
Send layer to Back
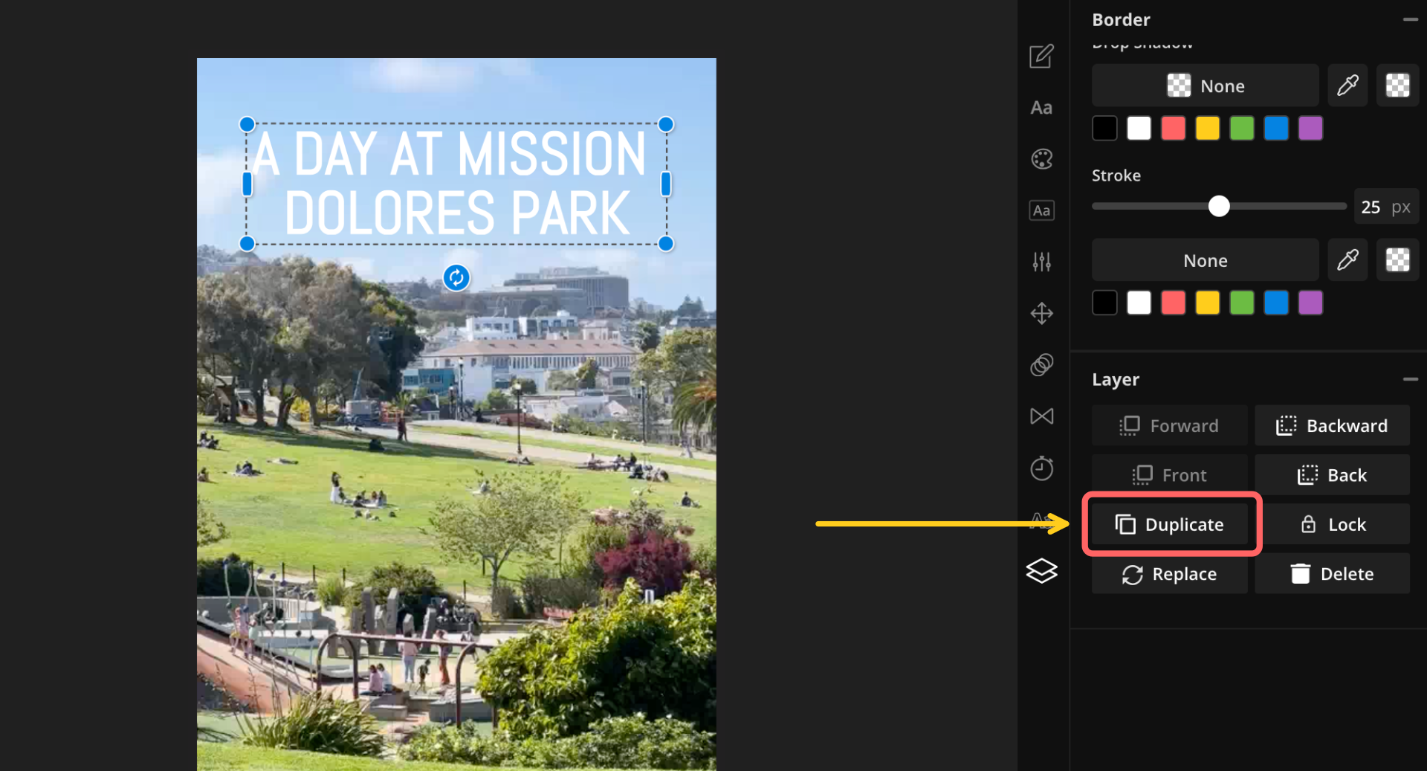1332,474
